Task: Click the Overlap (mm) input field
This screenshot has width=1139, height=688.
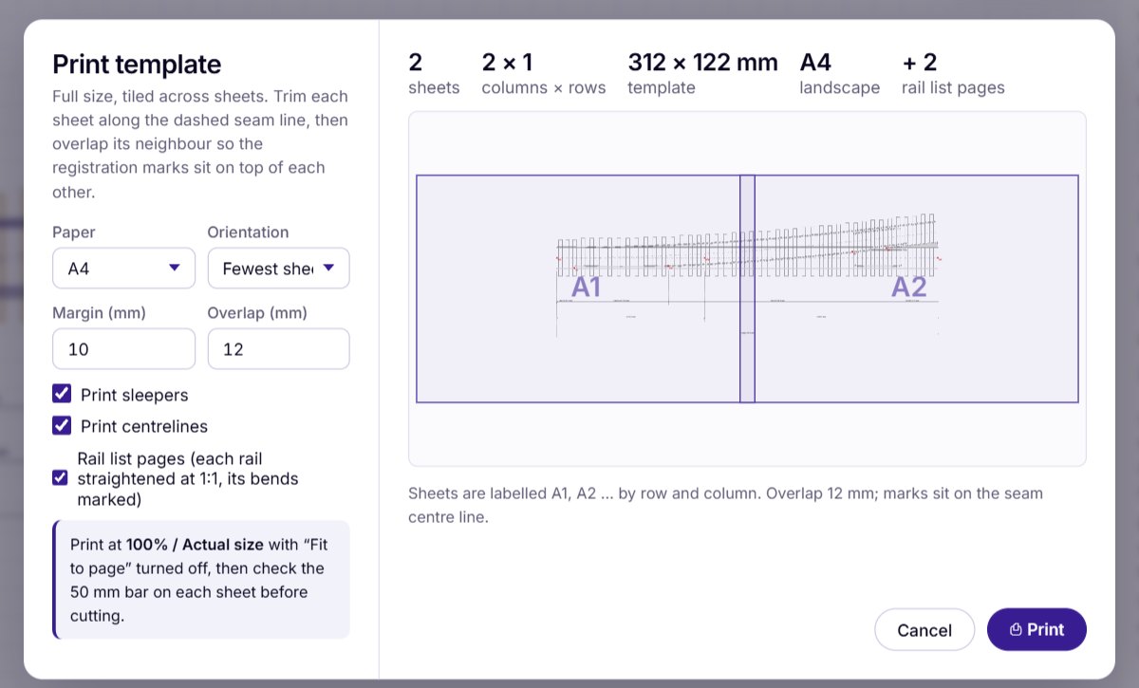Action: (278, 349)
